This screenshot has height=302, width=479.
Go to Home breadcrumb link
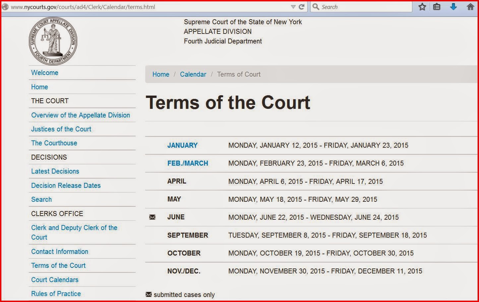pyautogui.click(x=161, y=74)
